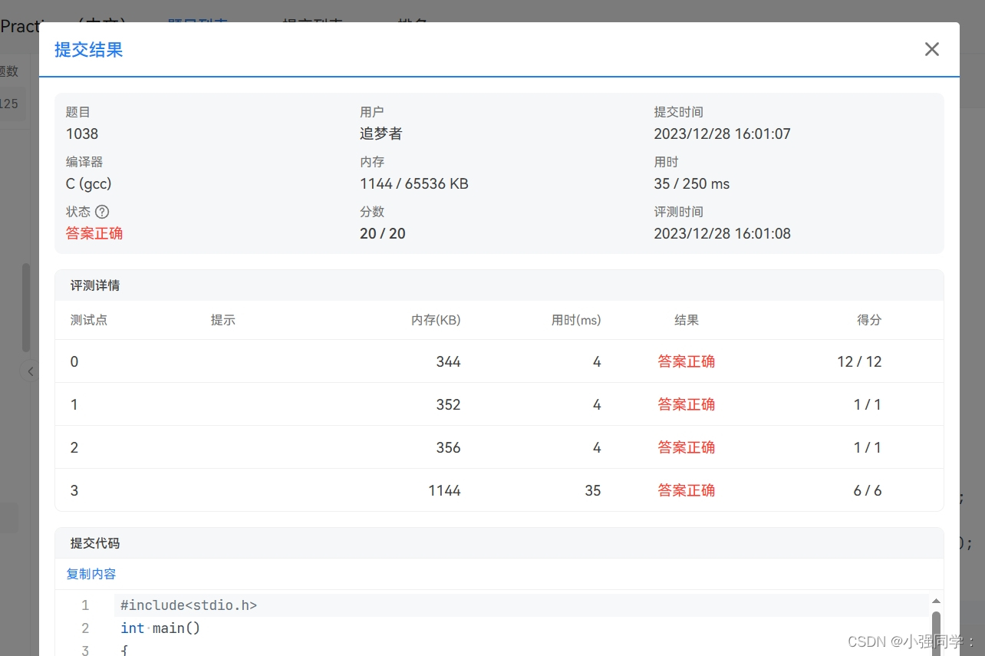
Task: Click memory value 356
Action: 448,447
